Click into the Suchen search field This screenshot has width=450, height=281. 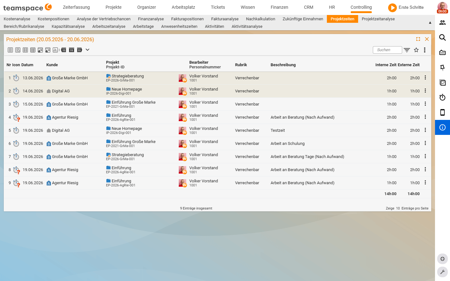pyautogui.click(x=387, y=50)
